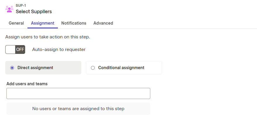Click the No users or teams assigned message
Screen dimensions: 257x116
coord(78,109)
